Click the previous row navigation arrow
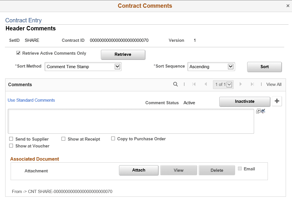This screenshot has width=292, height=199. click(206, 84)
